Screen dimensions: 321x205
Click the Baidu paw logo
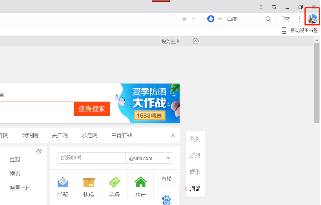pos(167,199)
